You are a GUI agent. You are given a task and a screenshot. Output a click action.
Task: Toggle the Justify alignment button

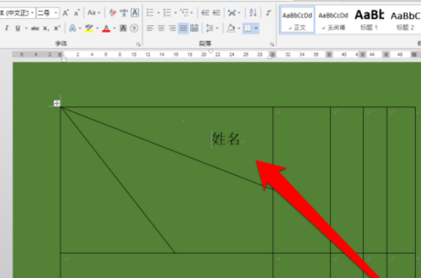(183, 28)
